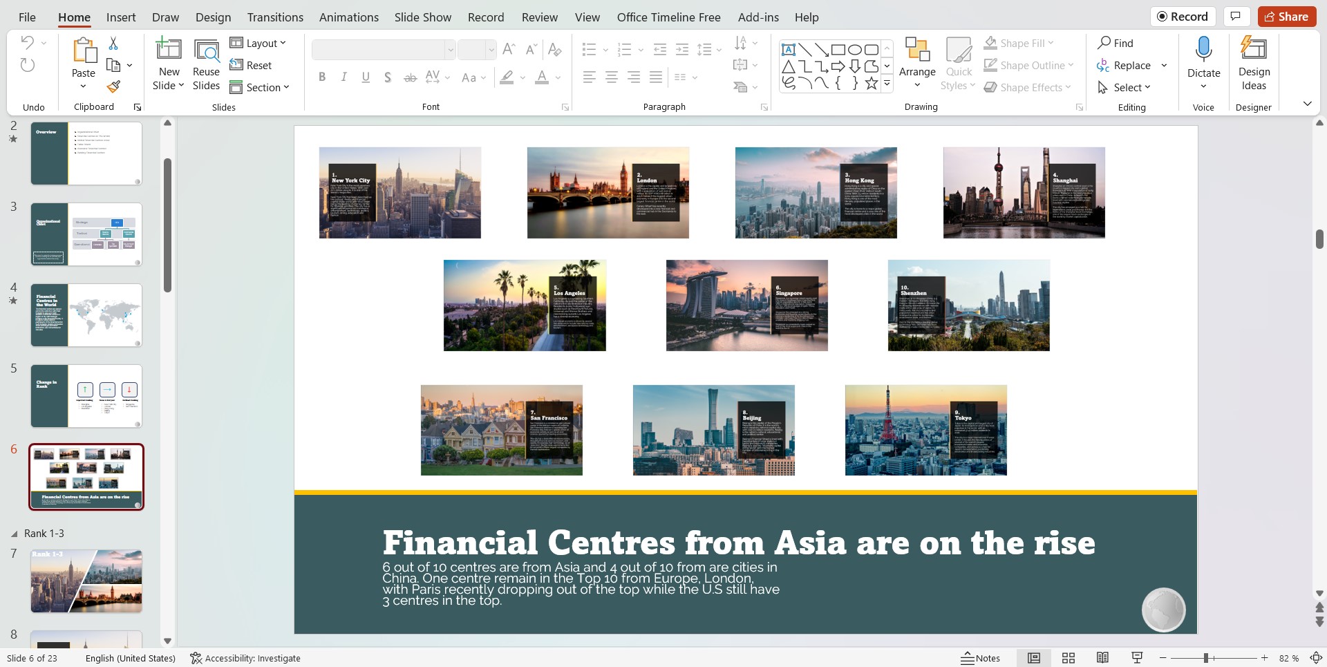Select the Arrange tool
Viewport: 1327px width, 667px height.
coord(917,62)
